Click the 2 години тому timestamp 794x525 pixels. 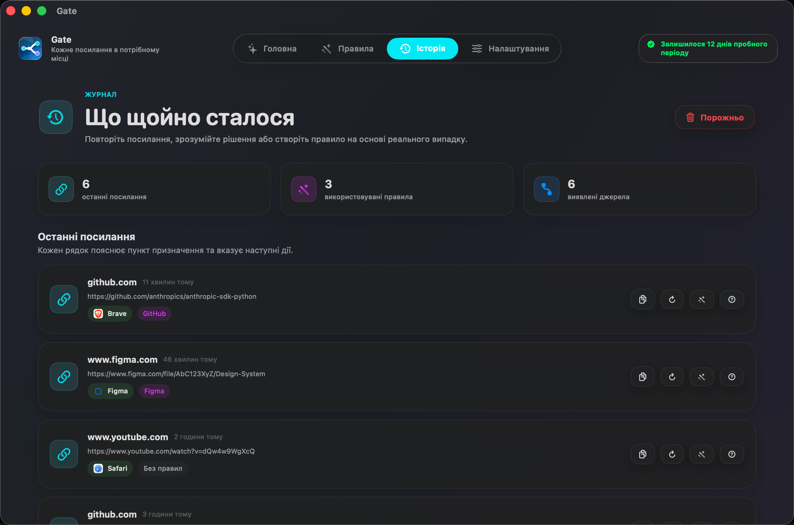[x=199, y=437]
